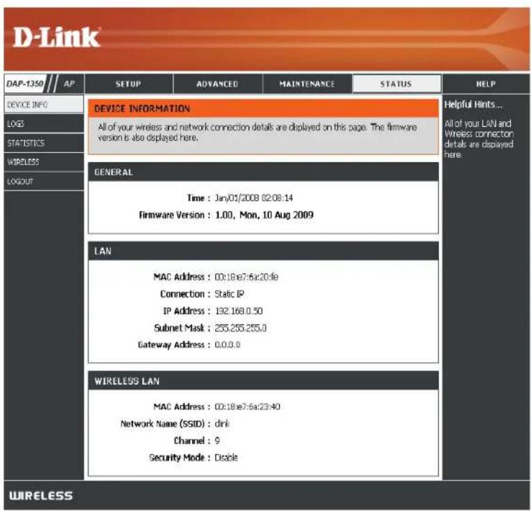Image resolution: width=532 pixels, height=511 pixels.
Task: Select the Status tab
Action: click(396, 84)
